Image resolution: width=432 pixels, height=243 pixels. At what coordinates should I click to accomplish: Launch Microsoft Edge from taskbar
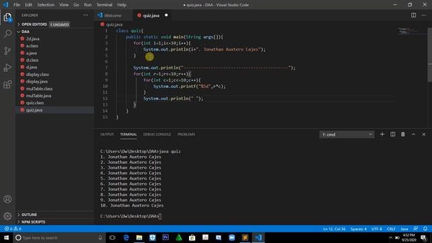[x=126, y=238]
